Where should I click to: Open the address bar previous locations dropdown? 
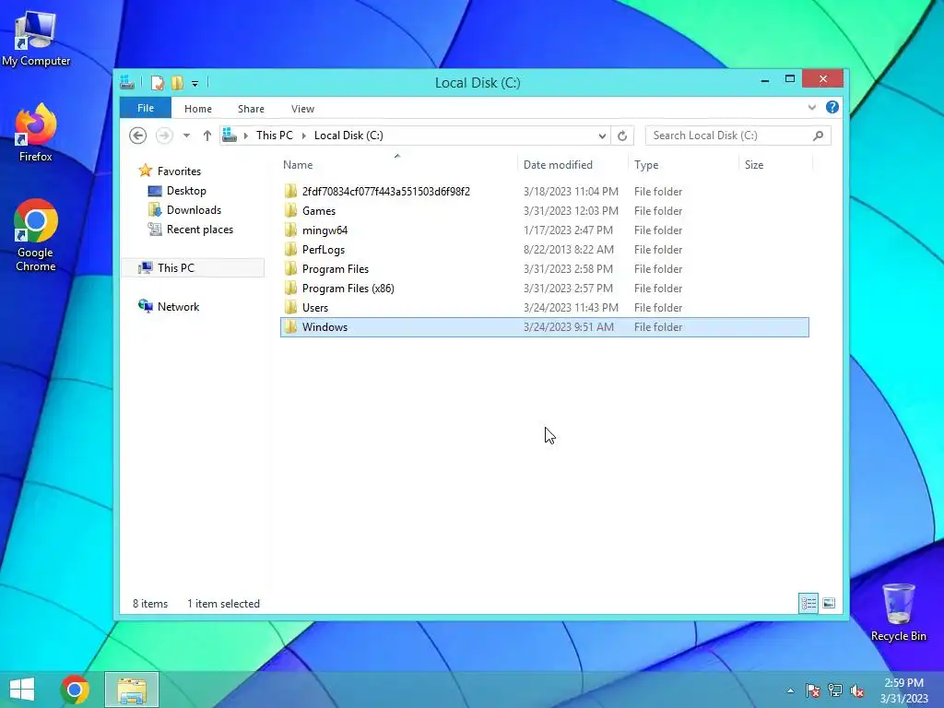click(602, 136)
